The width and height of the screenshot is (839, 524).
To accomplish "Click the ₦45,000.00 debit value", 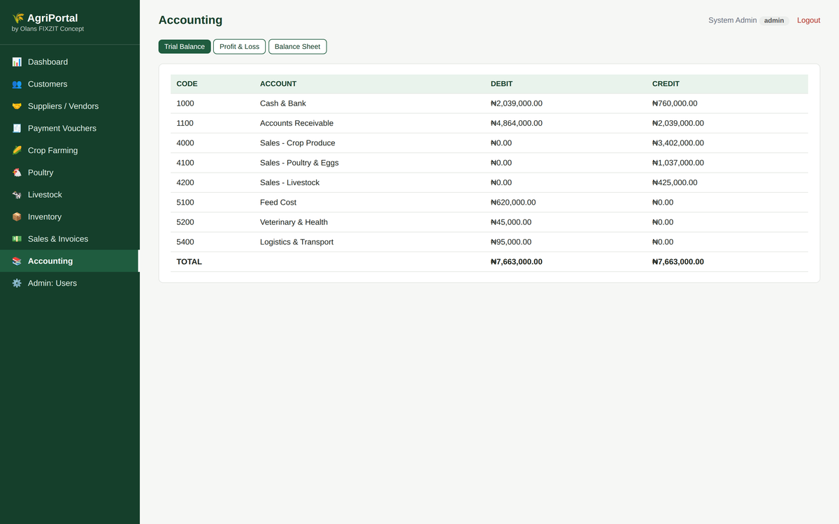I will [x=511, y=222].
